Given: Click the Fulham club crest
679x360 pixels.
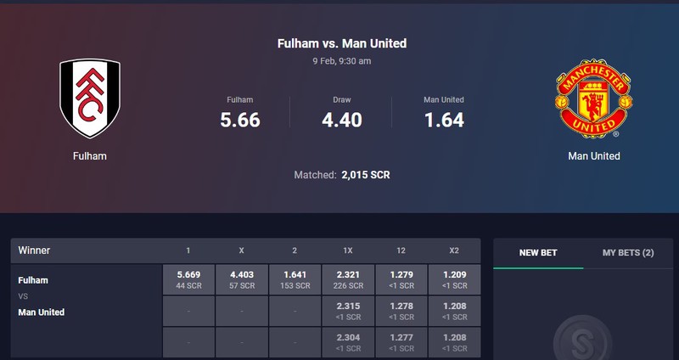Looking at the screenshot, I should coord(90,98).
